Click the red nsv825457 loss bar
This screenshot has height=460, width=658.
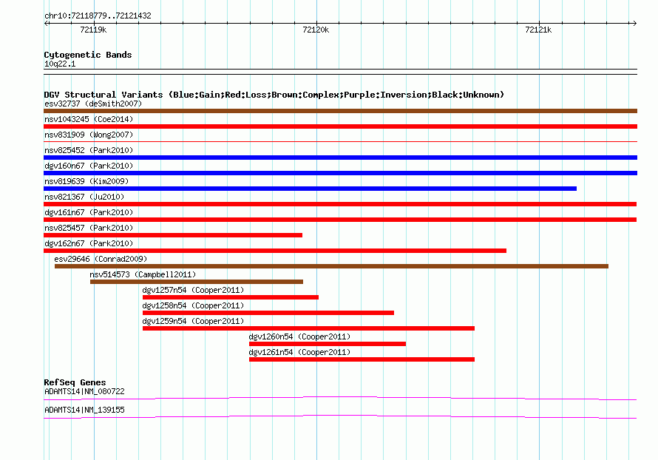click(x=173, y=235)
